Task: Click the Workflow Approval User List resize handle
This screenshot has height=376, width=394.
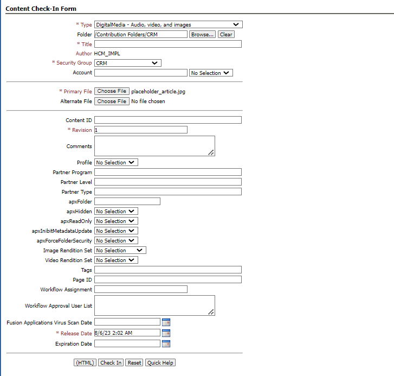Action: click(x=211, y=312)
